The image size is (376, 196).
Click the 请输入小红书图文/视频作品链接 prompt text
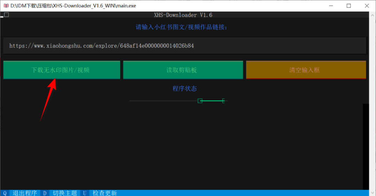(x=181, y=27)
